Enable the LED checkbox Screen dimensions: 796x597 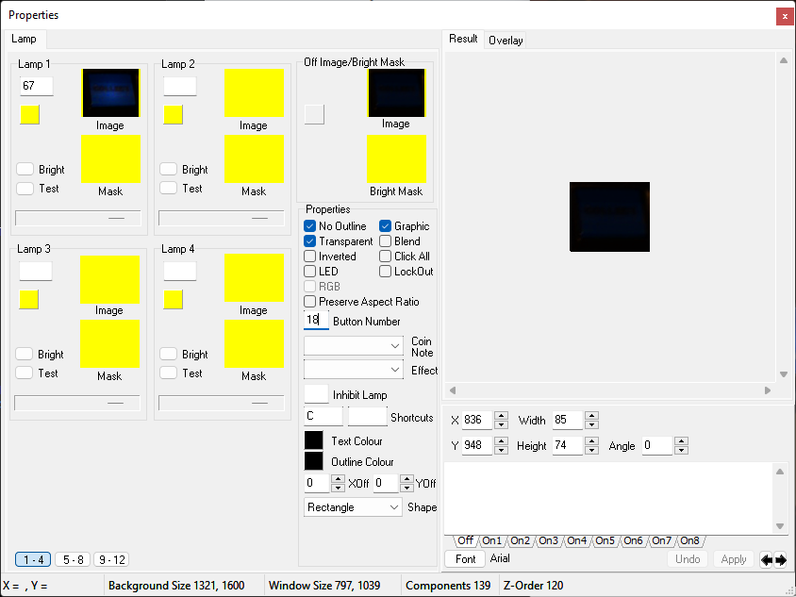point(309,271)
